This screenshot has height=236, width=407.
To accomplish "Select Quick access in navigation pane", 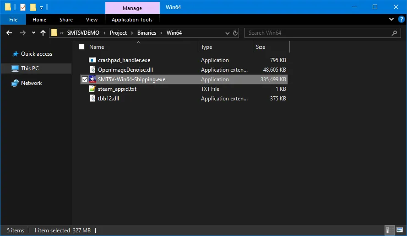I will point(37,54).
